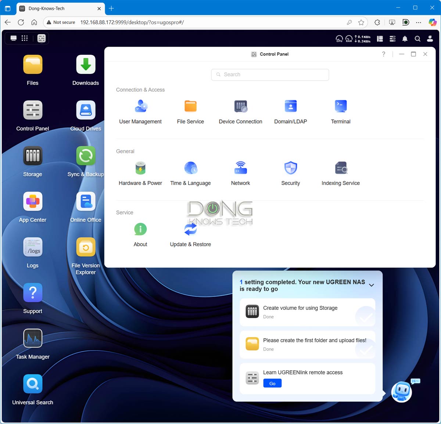Screen dimensions: 441x424
Task: Click Create volume for using Storage card
Action: click(x=308, y=312)
